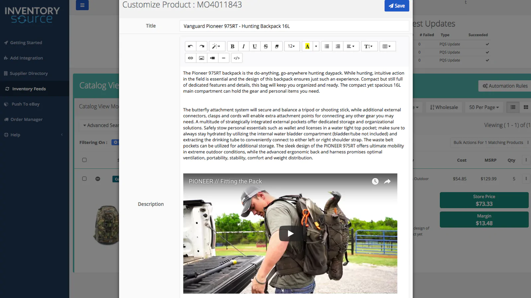Viewport: 531px width, 298px height.
Task: Play the PIONEER Fitting the Pack video
Action: coord(290,233)
